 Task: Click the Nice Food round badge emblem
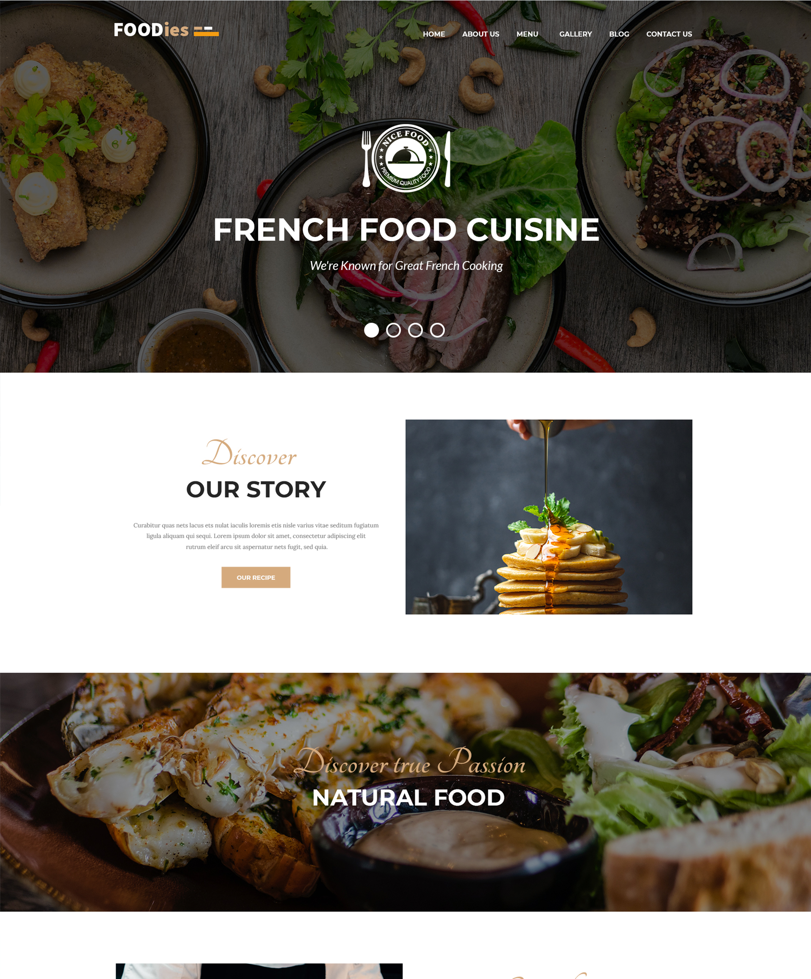406,158
